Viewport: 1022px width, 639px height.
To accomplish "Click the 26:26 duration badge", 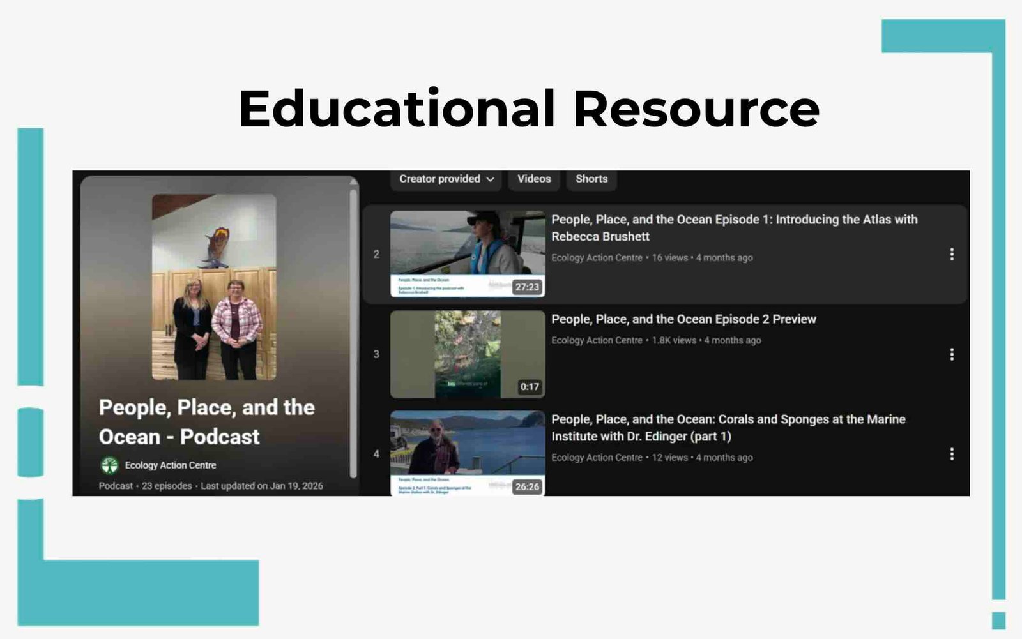I will pyautogui.click(x=528, y=487).
